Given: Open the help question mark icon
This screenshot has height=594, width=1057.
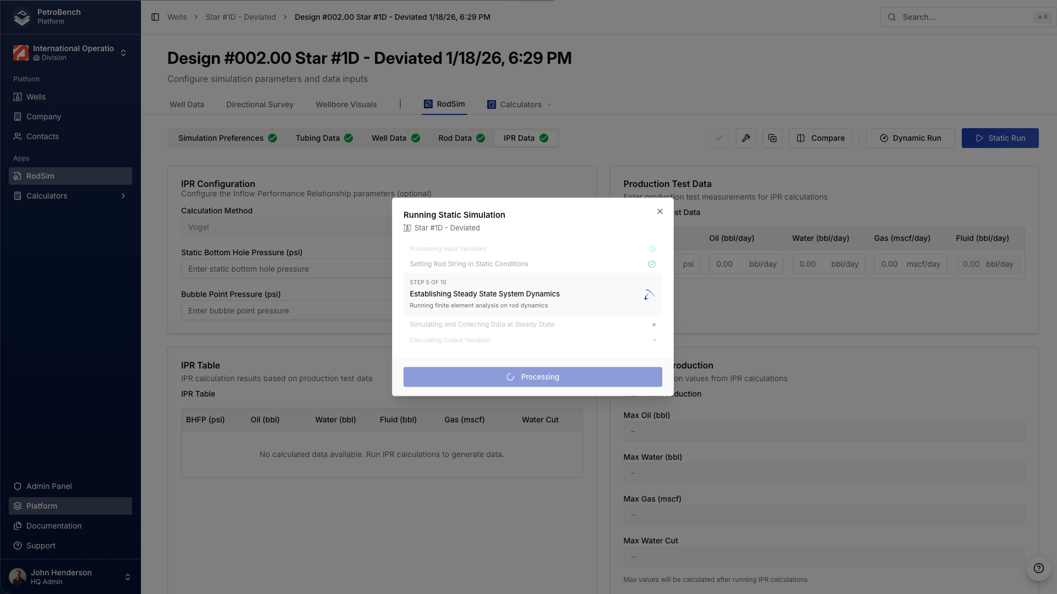Looking at the screenshot, I should pos(1038,568).
